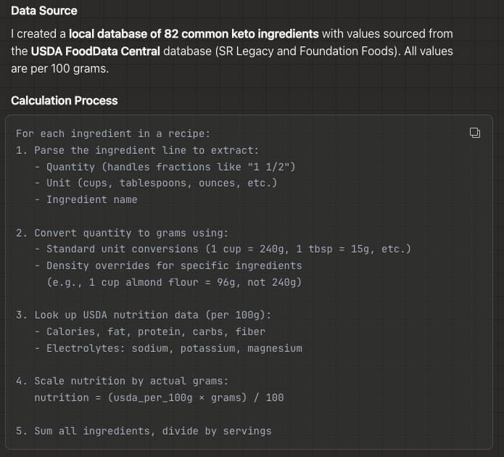Click the Unit cups, tablespoons, ounces line
The height and width of the screenshot is (457, 504).
[161, 183]
